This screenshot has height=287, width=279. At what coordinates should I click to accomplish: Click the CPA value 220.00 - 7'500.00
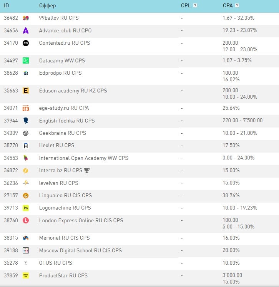[x=242, y=120]
